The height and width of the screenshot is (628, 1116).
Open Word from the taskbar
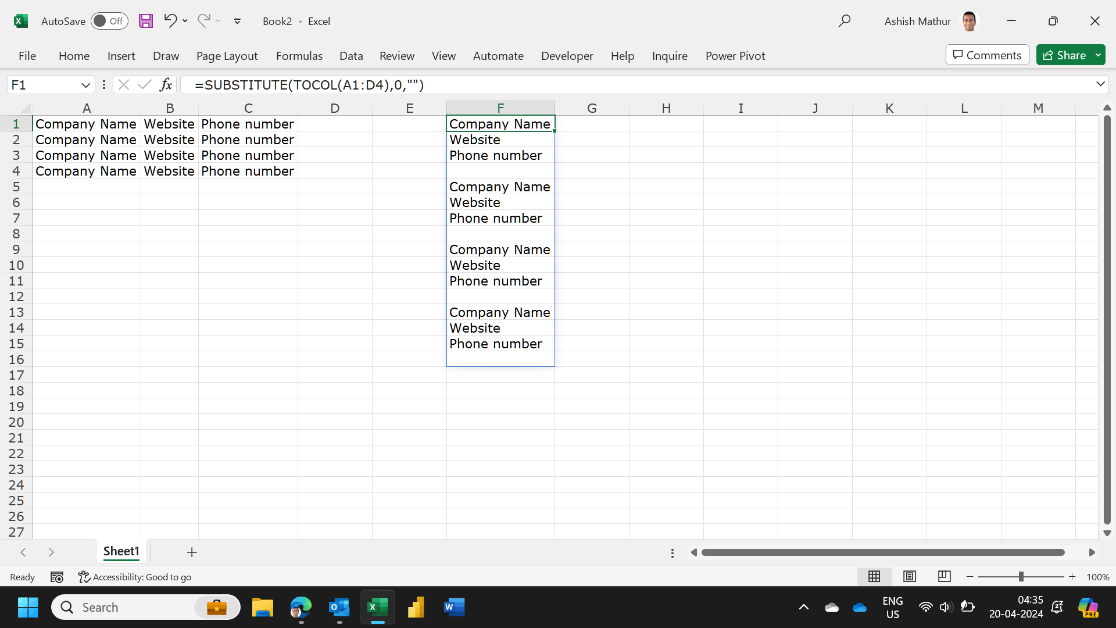[454, 608]
